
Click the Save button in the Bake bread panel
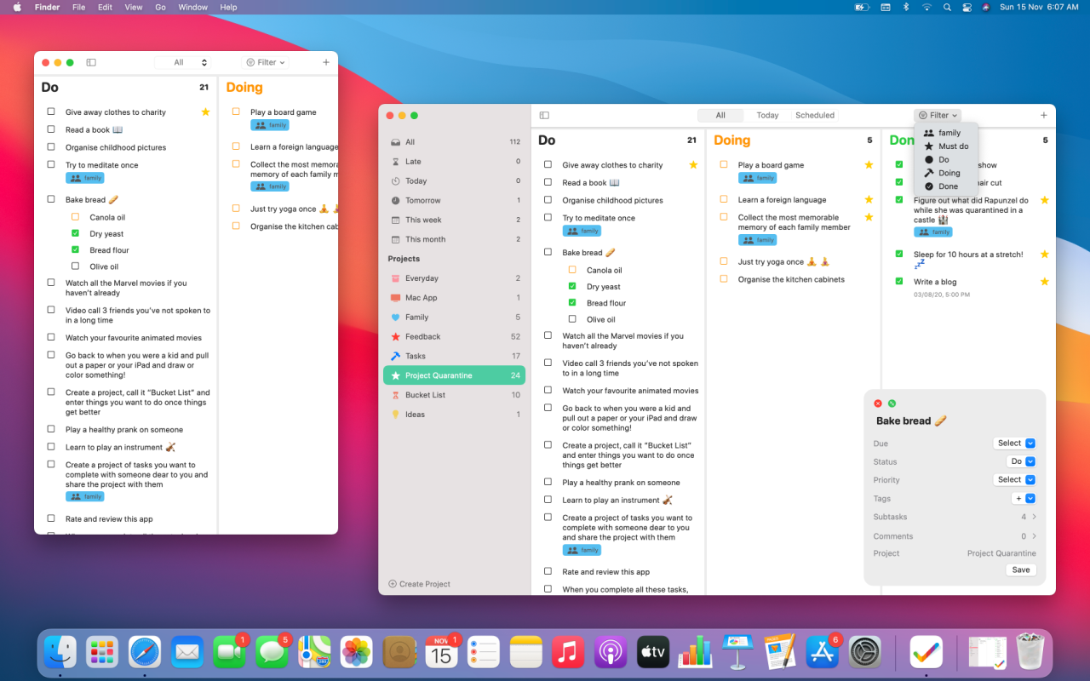[x=1020, y=569]
